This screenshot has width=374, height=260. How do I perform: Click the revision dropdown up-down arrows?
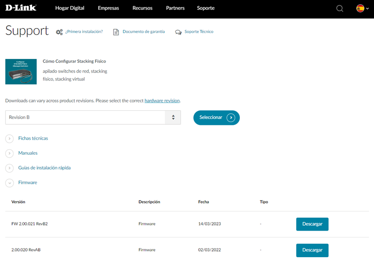click(173, 117)
